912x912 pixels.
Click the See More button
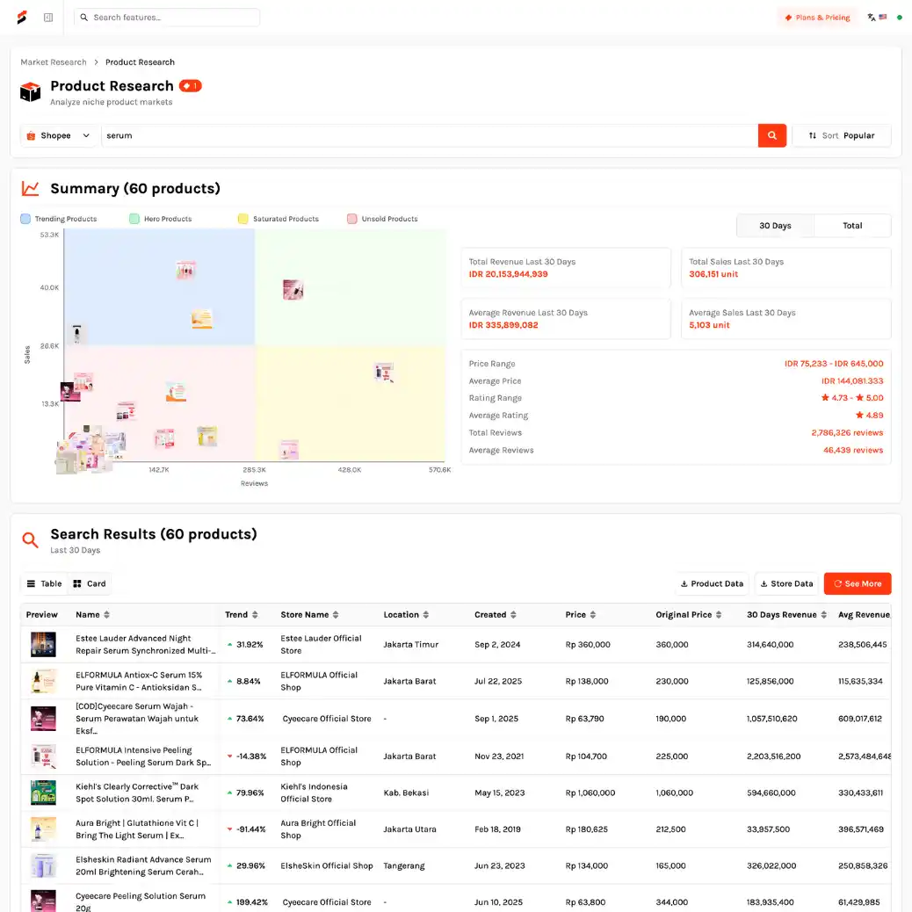tap(857, 583)
